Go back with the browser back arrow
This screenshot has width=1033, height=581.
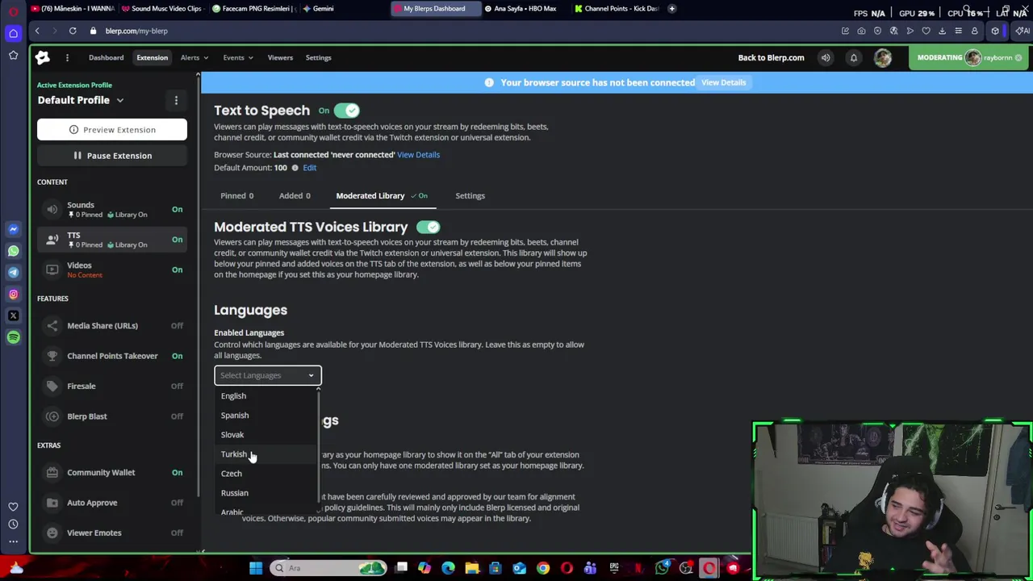pyautogui.click(x=37, y=31)
